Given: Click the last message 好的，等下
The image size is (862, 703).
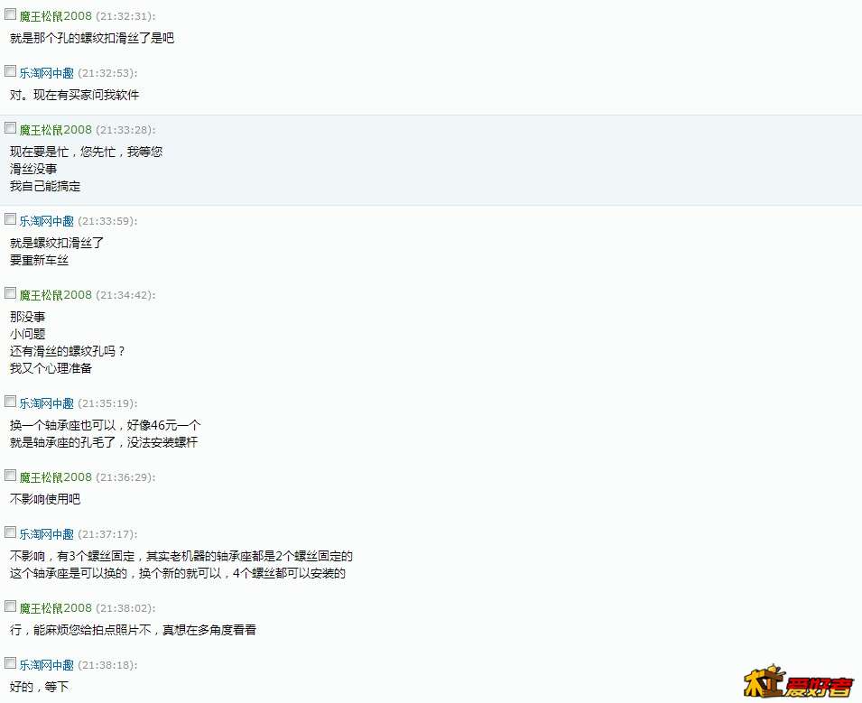Looking at the screenshot, I should click(x=39, y=687).
